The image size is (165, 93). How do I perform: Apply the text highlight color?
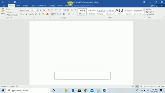click(43, 14)
